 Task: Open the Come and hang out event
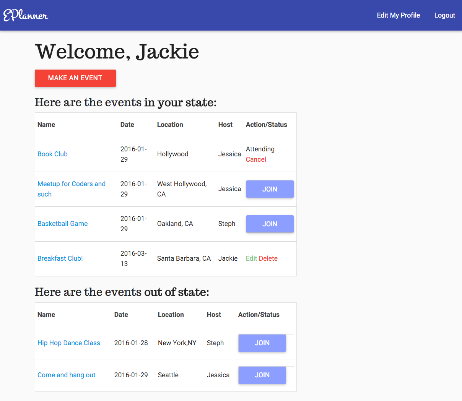point(67,375)
